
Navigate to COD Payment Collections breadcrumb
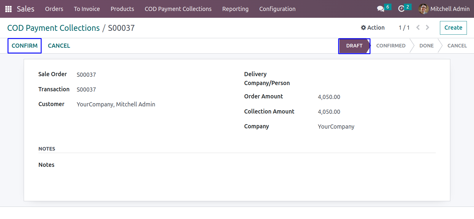click(x=54, y=28)
